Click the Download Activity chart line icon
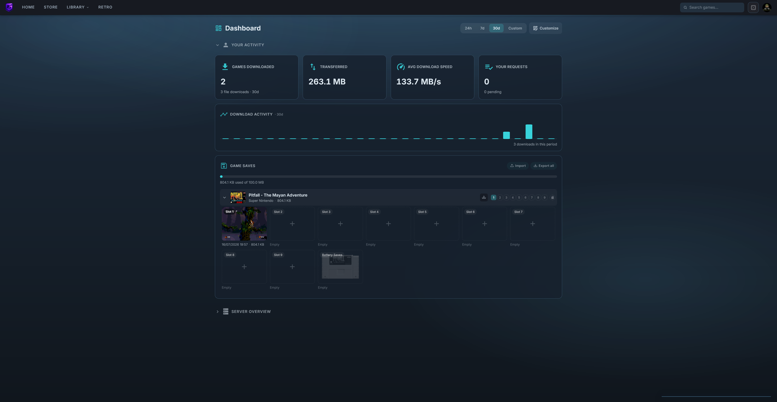This screenshot has height=402, width=777. pos(224,114)
